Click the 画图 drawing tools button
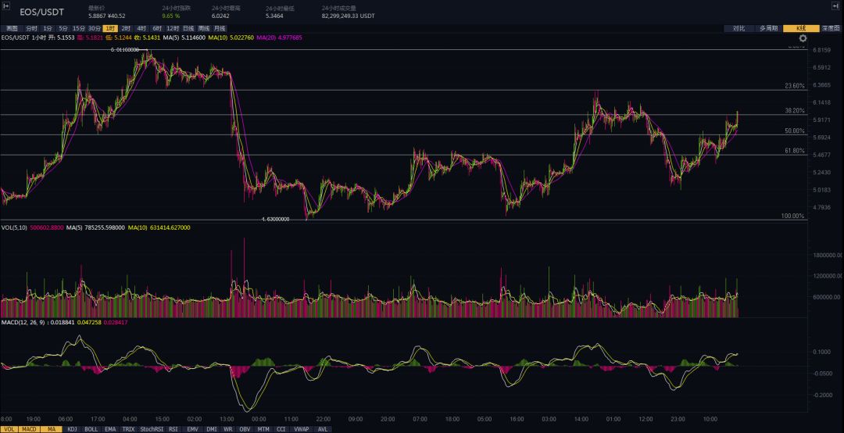 [12, 28]
